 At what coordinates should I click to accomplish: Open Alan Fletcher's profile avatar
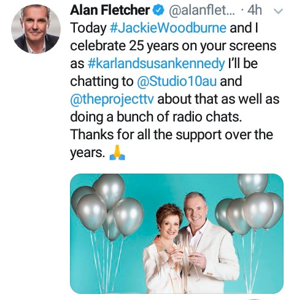point(36,29)
